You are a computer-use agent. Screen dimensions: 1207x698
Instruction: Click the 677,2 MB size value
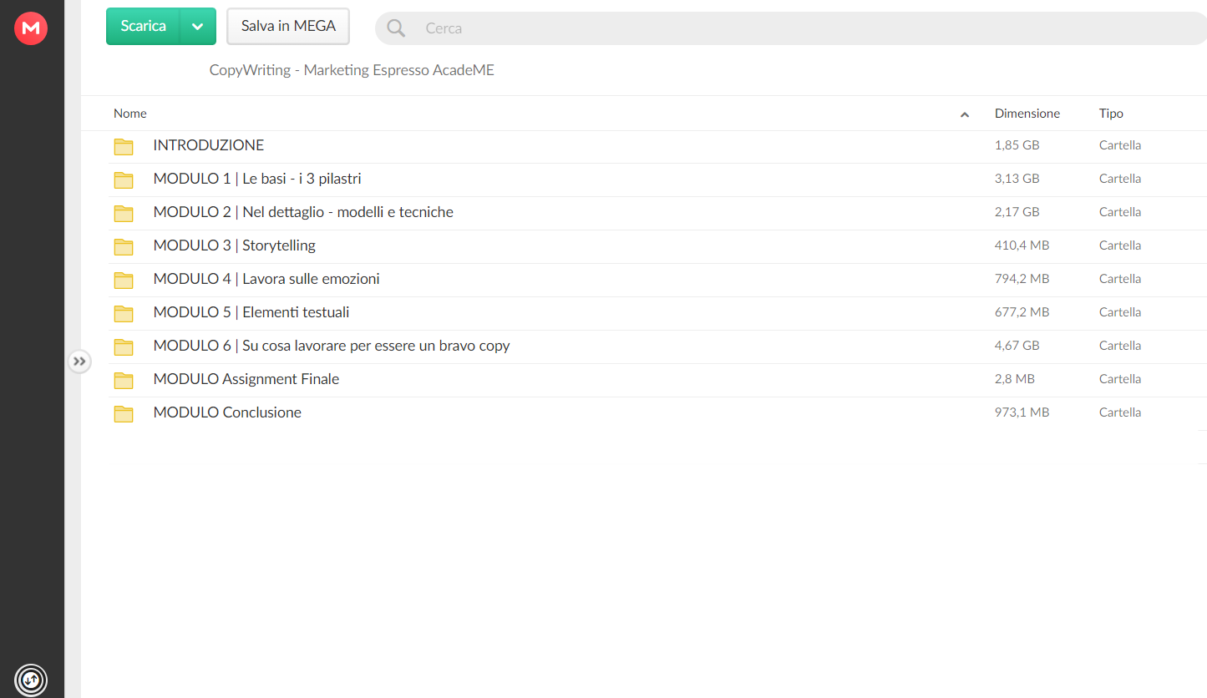click(1022, 312)
